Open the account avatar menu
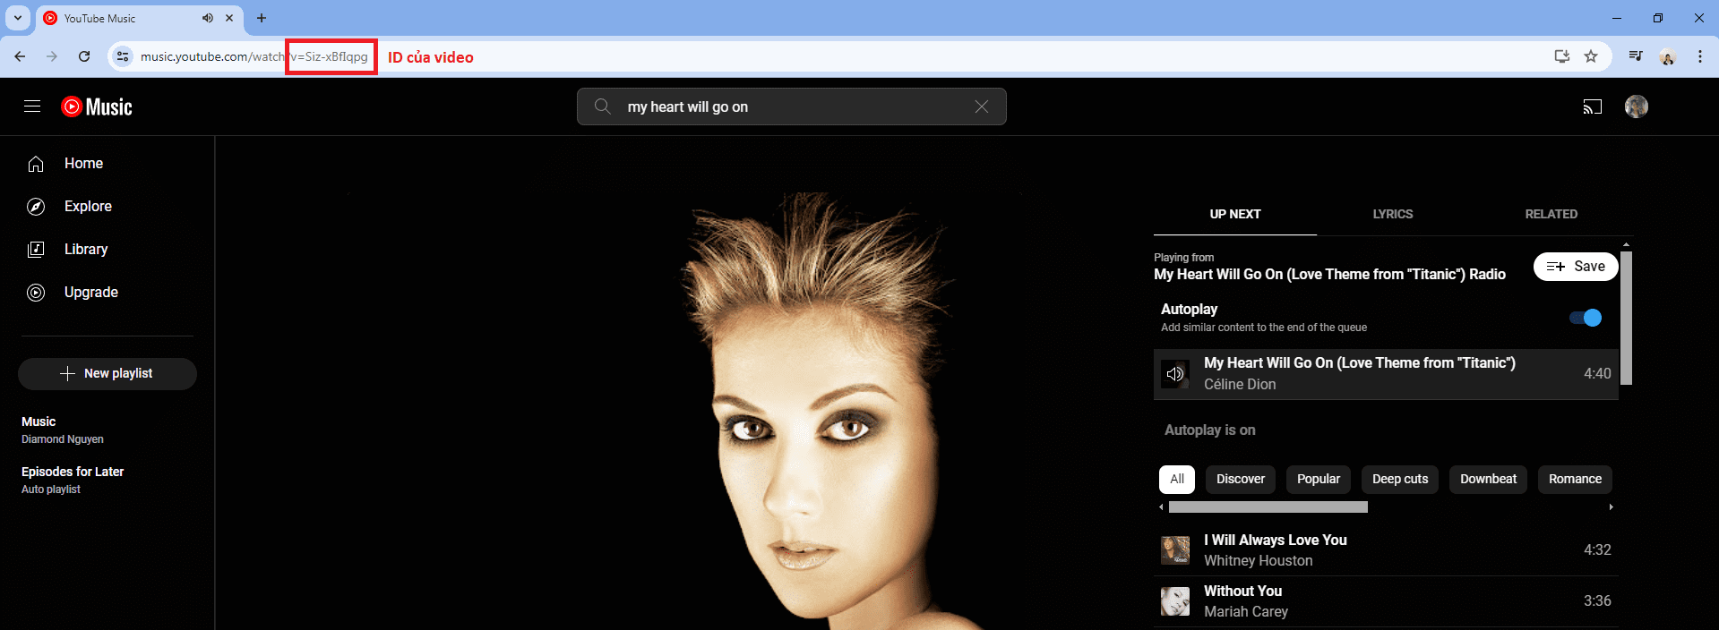The image size is (1719, 630). click(x=1637, y=106)
